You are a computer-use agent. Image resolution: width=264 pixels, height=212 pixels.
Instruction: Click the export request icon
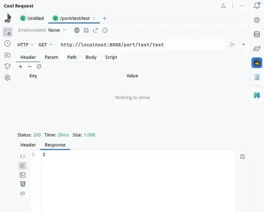pyautogui.click(x=96, y=30)
